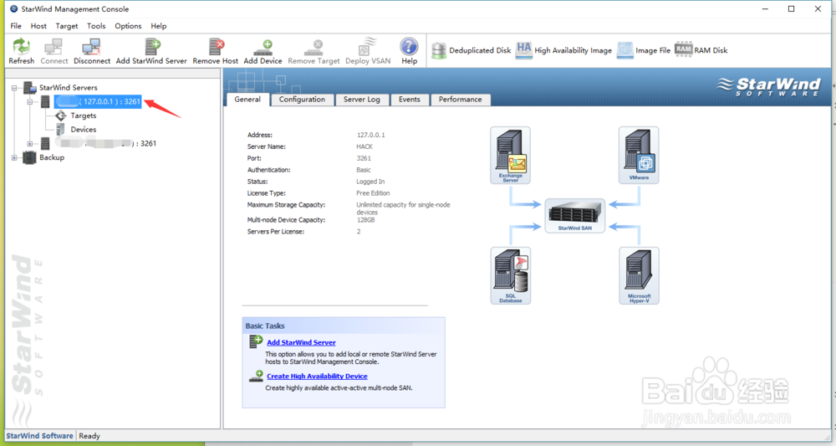Click the Port value 3261

tap(364, 158)
